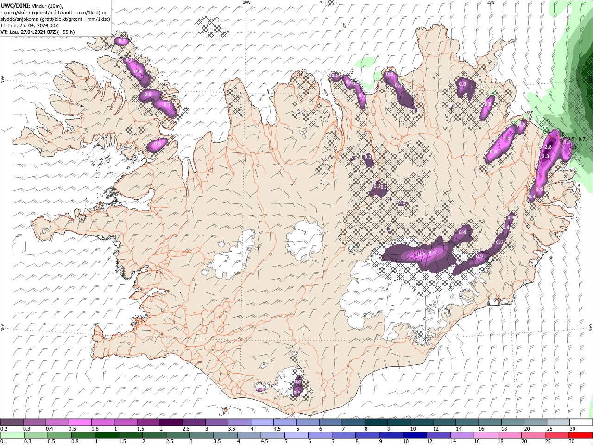This screenshot has width=593, height=445.
Task: Click the 0.2 swatch in the upper purple legend row
Action: (x=12, y=422)
